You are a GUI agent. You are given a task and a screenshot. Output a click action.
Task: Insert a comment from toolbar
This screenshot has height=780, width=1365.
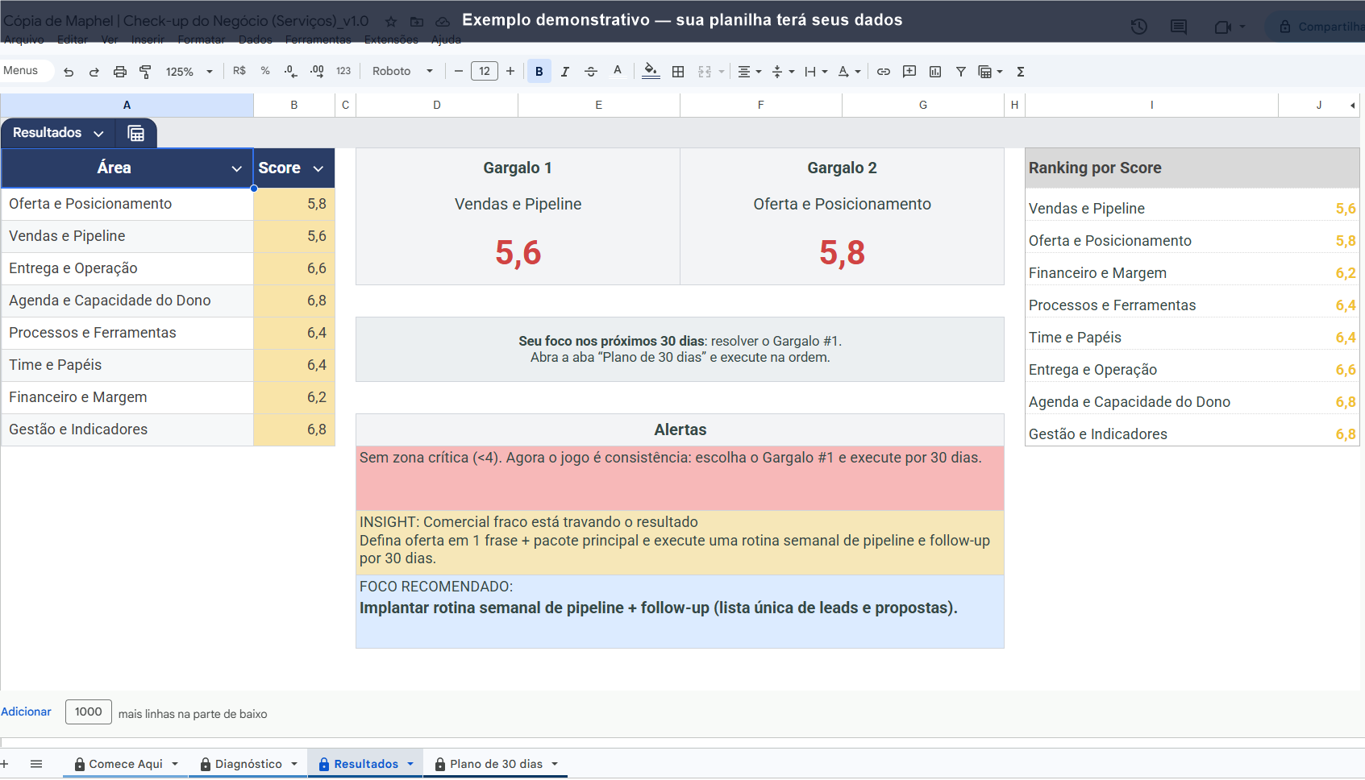coord(909,72)
